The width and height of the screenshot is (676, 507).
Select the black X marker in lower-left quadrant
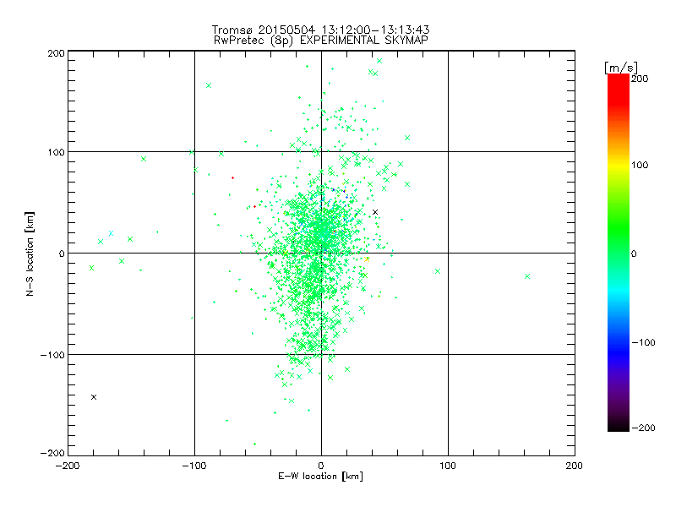click(94, 397)
